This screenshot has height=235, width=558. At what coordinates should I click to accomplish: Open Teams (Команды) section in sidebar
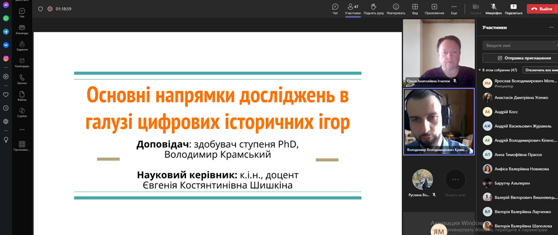[x=22, y=29]
